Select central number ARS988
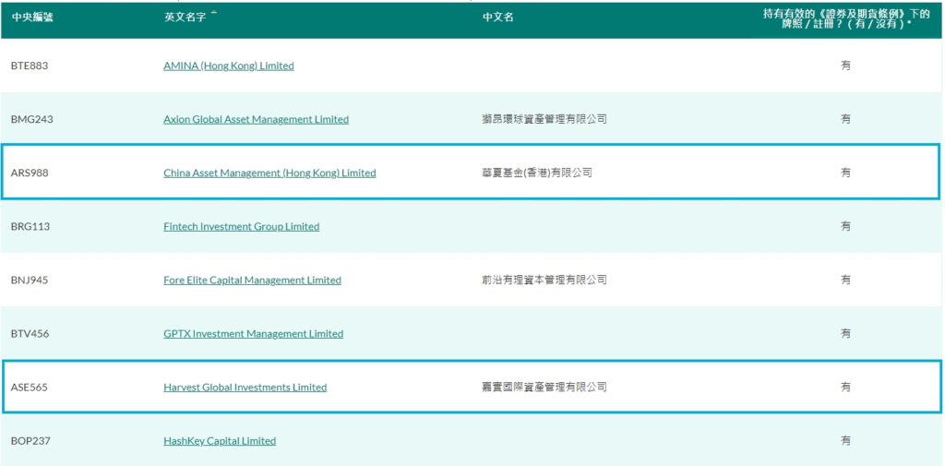 click(30, 173)
